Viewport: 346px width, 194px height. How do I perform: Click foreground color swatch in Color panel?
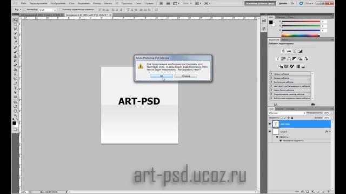tap(271, 22)
